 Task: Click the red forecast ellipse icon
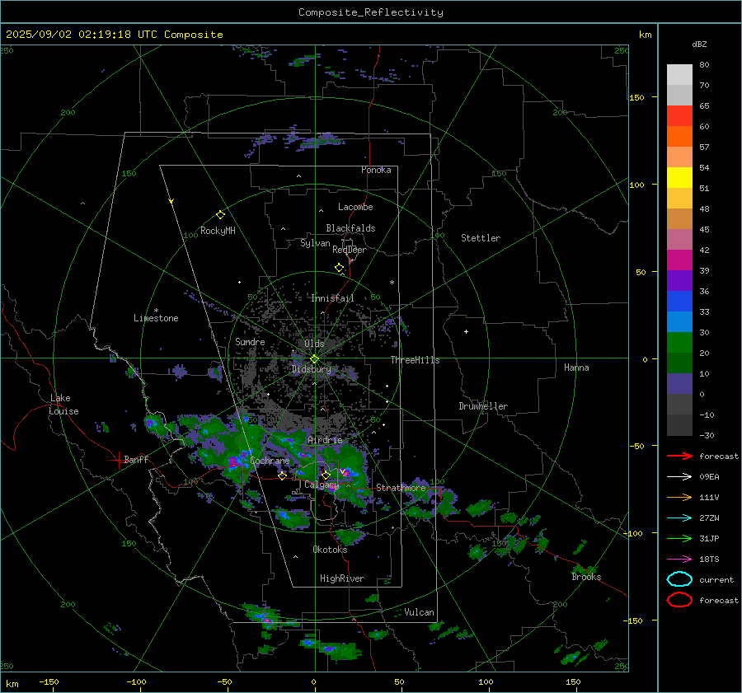[679, 600]
